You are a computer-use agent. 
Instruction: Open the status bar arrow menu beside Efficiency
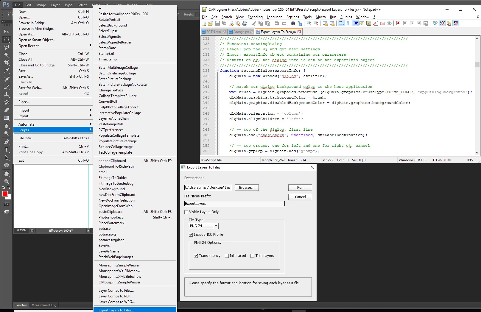88,231
